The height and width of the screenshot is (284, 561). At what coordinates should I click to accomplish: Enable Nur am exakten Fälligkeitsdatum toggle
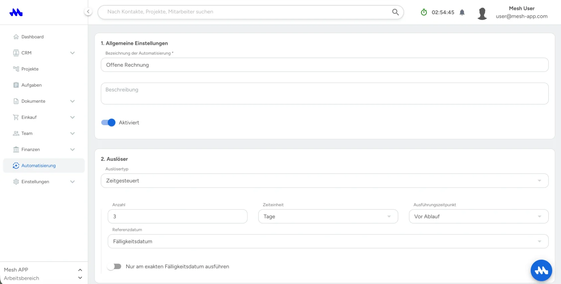point(114,266)
